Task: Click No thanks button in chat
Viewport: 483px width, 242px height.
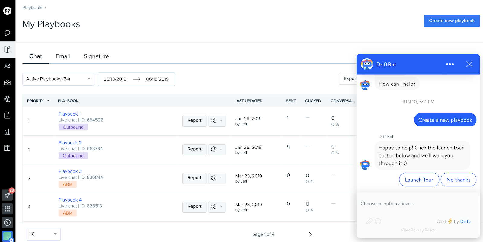Action: click(x=459, y=180)
